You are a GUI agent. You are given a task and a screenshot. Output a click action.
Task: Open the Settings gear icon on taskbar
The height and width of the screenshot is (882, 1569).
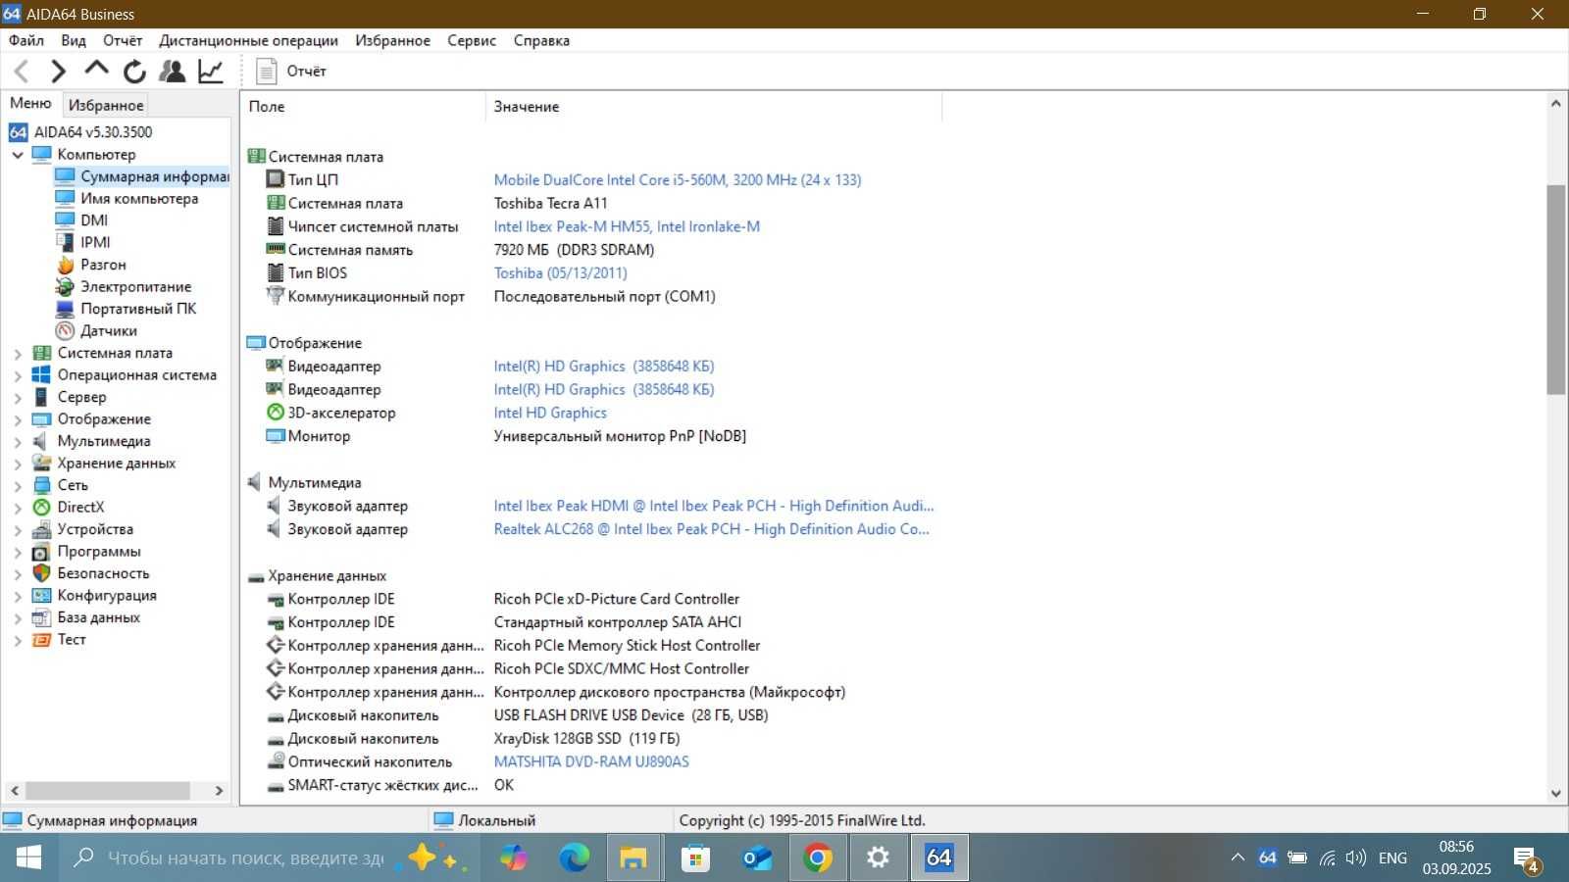coord(878,858)
